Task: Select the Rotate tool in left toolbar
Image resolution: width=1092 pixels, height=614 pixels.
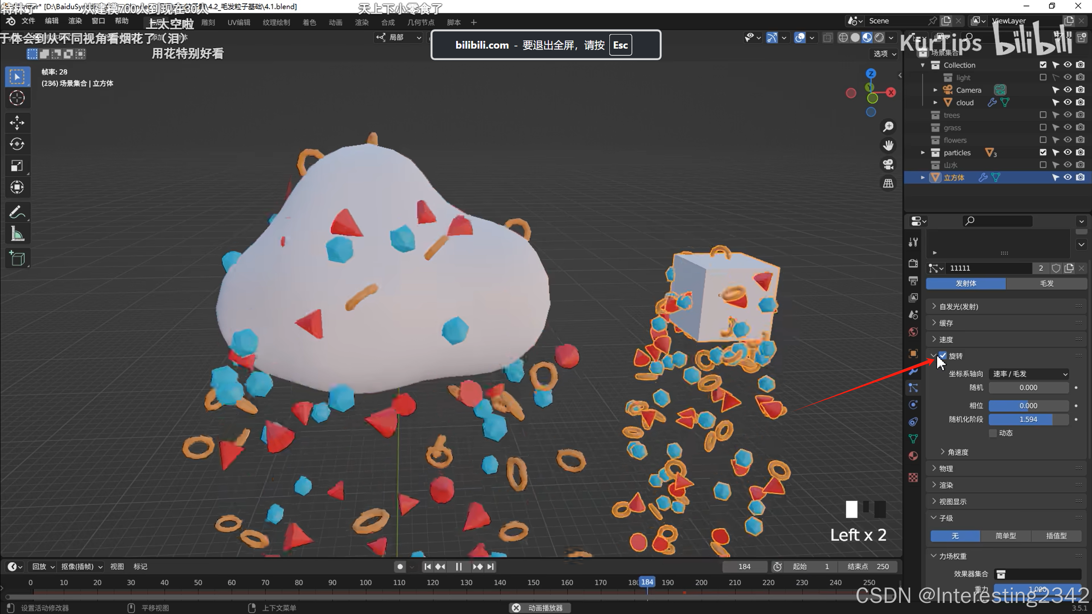Action: point(17,144)
